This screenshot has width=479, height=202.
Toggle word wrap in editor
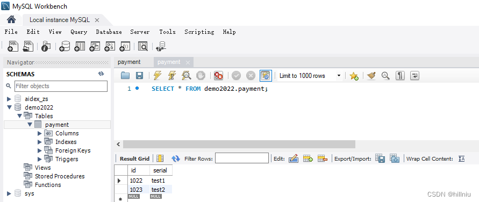pyautogui.click(x=414, y=75)
